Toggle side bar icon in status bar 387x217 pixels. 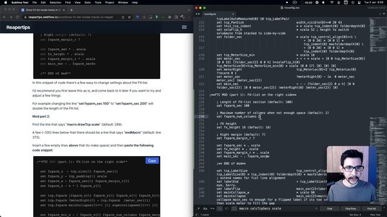[x=197, y=215]
